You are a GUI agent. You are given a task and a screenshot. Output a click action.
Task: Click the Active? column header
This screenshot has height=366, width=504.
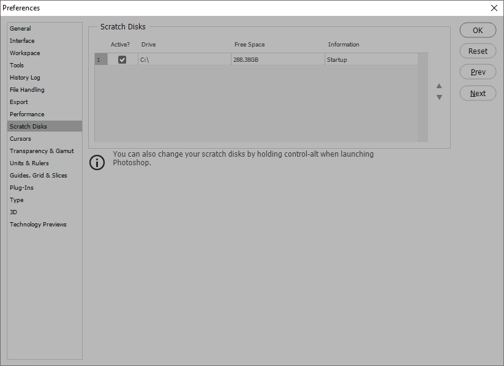pyautogui.click(x=120, y=44)
